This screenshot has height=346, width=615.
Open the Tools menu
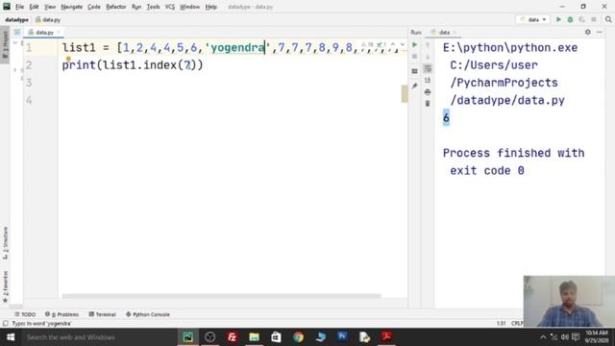click(x=154, y=7)
